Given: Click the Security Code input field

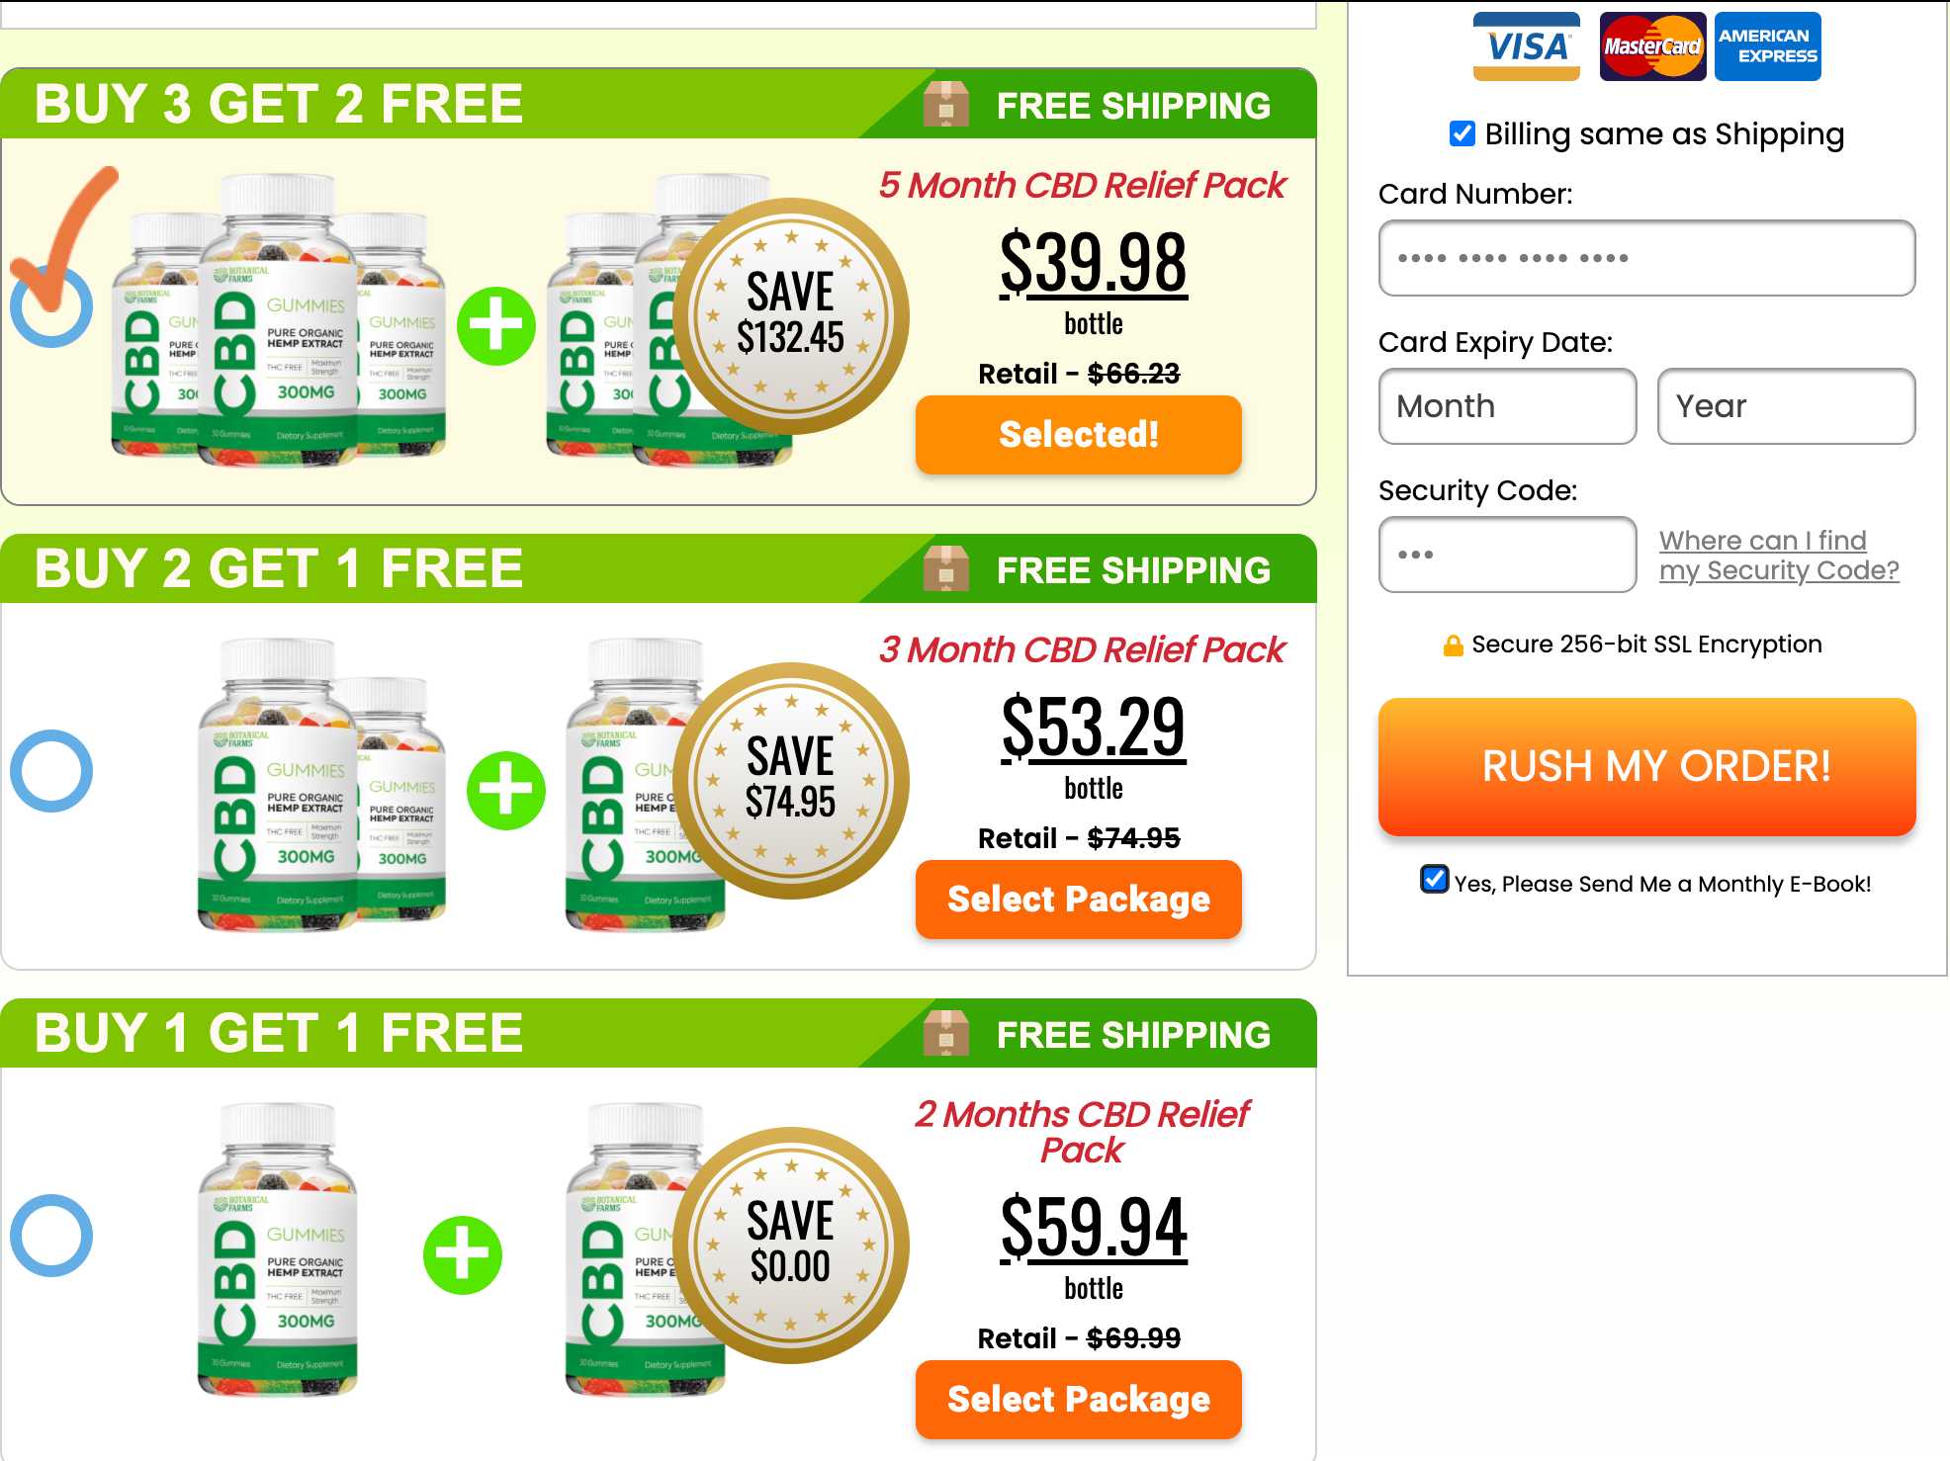Looking at the screenshot, I should [1507, 555].
